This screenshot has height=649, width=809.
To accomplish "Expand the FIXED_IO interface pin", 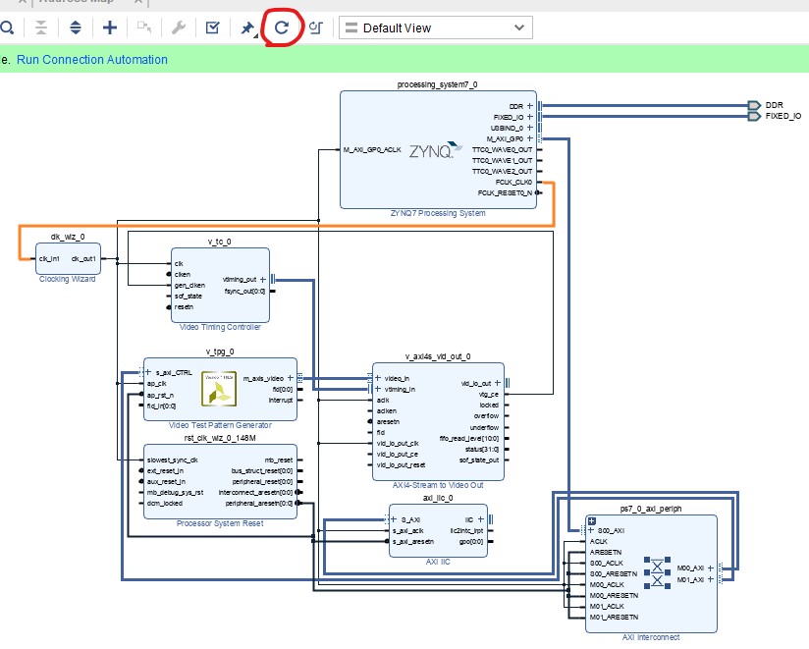I will pyautogui.click(x=530, y=117).
